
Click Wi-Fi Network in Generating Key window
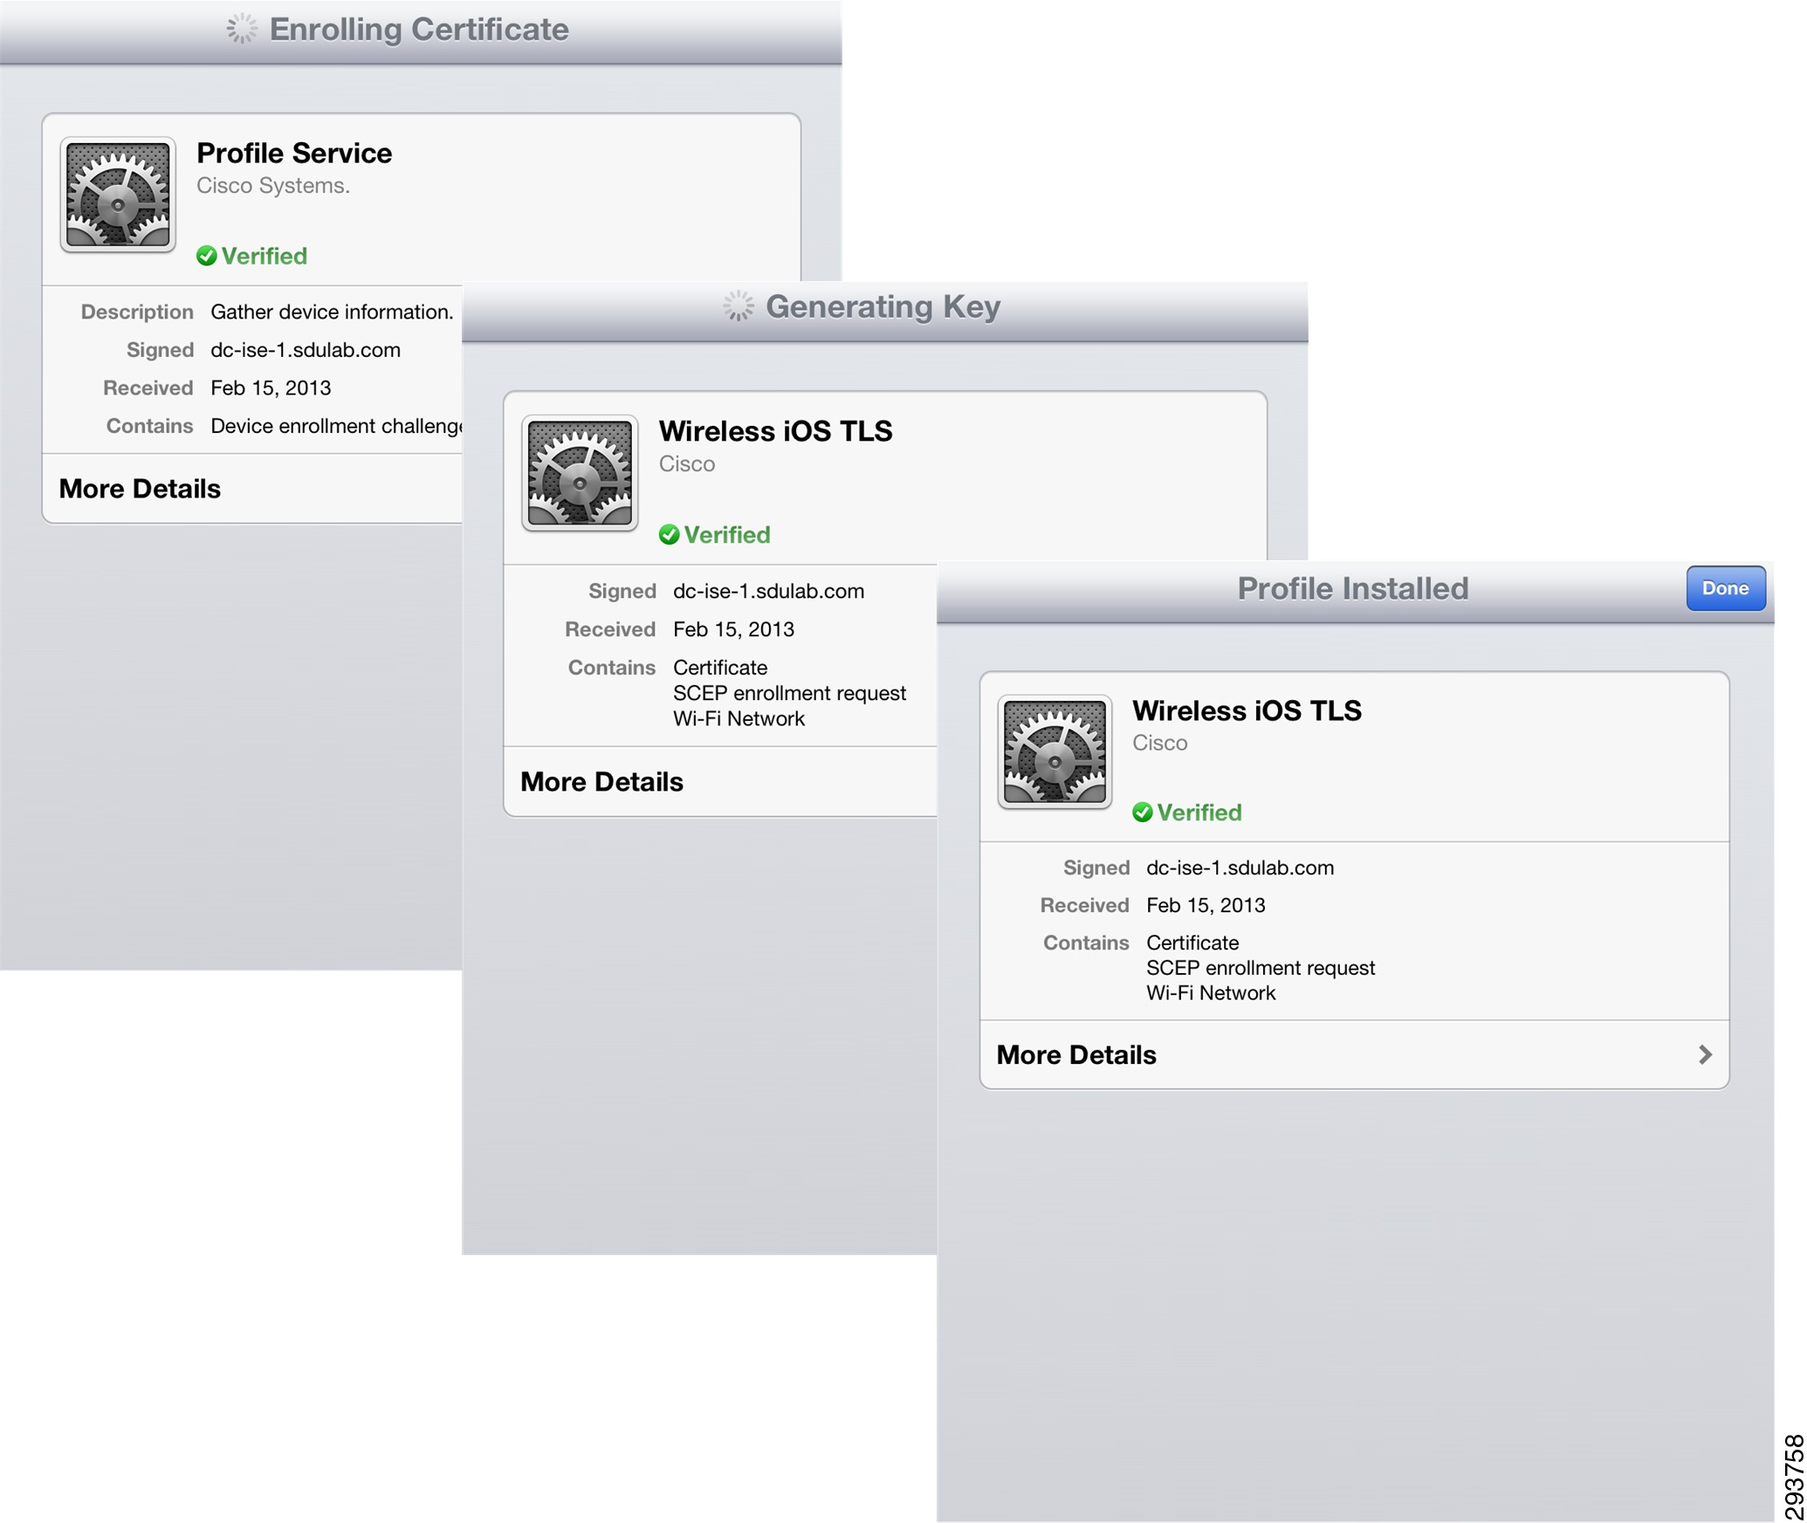(x=739, y=718)
